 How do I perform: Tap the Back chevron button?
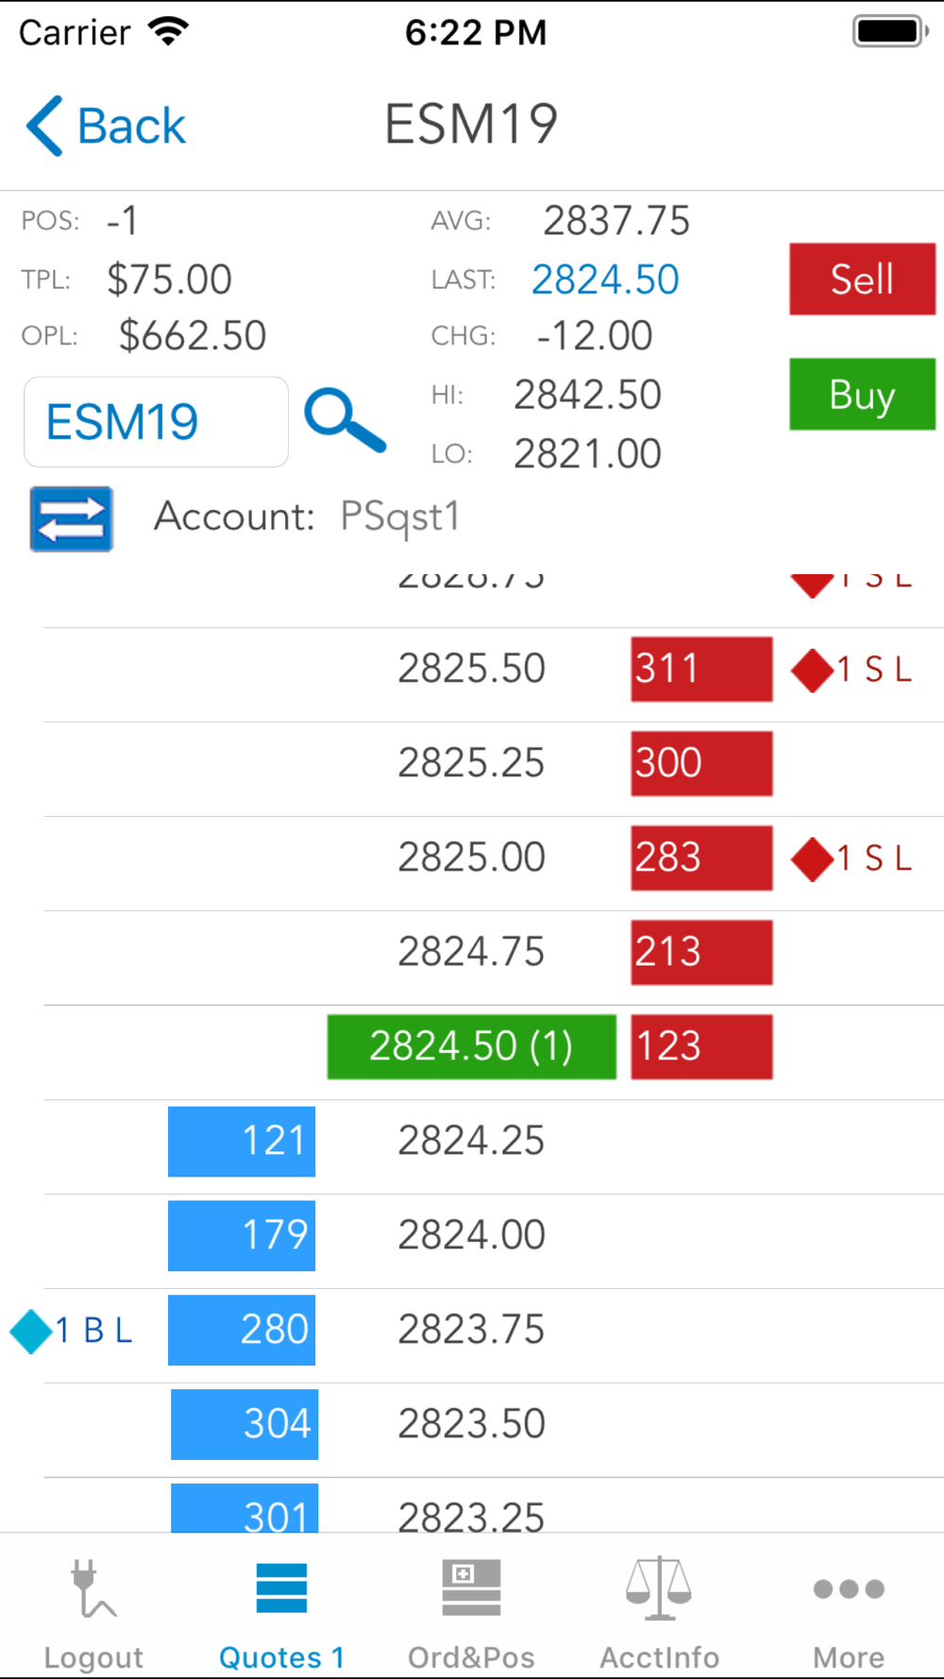pyautogui.click(x=106, y=126)
